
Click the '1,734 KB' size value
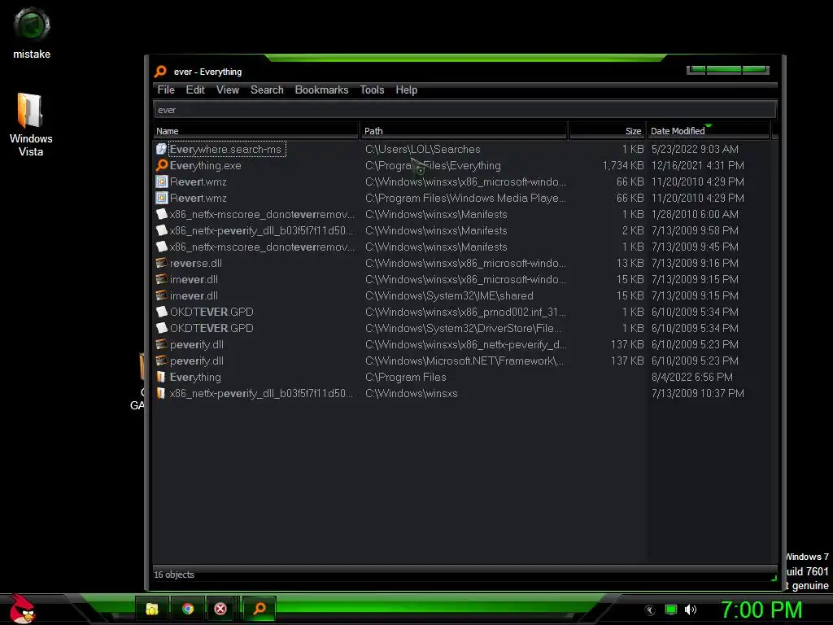(x=623, y=165)
